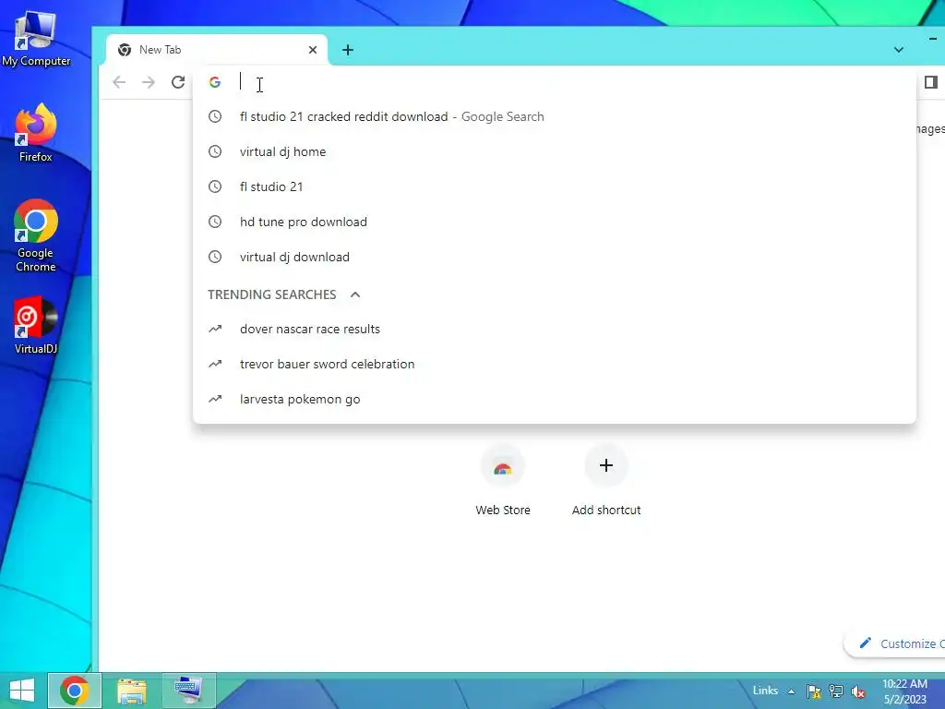Viewport: 945px width, 709px height.
Task: Pick trending 'larvesta pokemon go'
Action: click(x=555, y=399)
